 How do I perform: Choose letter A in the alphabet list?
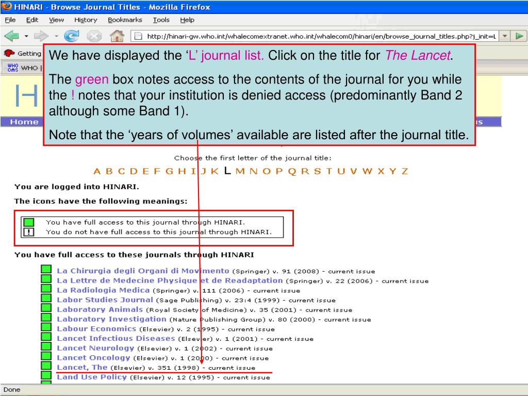[x=97, y=171]
